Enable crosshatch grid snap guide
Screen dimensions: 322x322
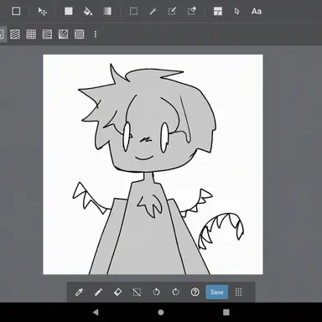(x=31, y=34)
